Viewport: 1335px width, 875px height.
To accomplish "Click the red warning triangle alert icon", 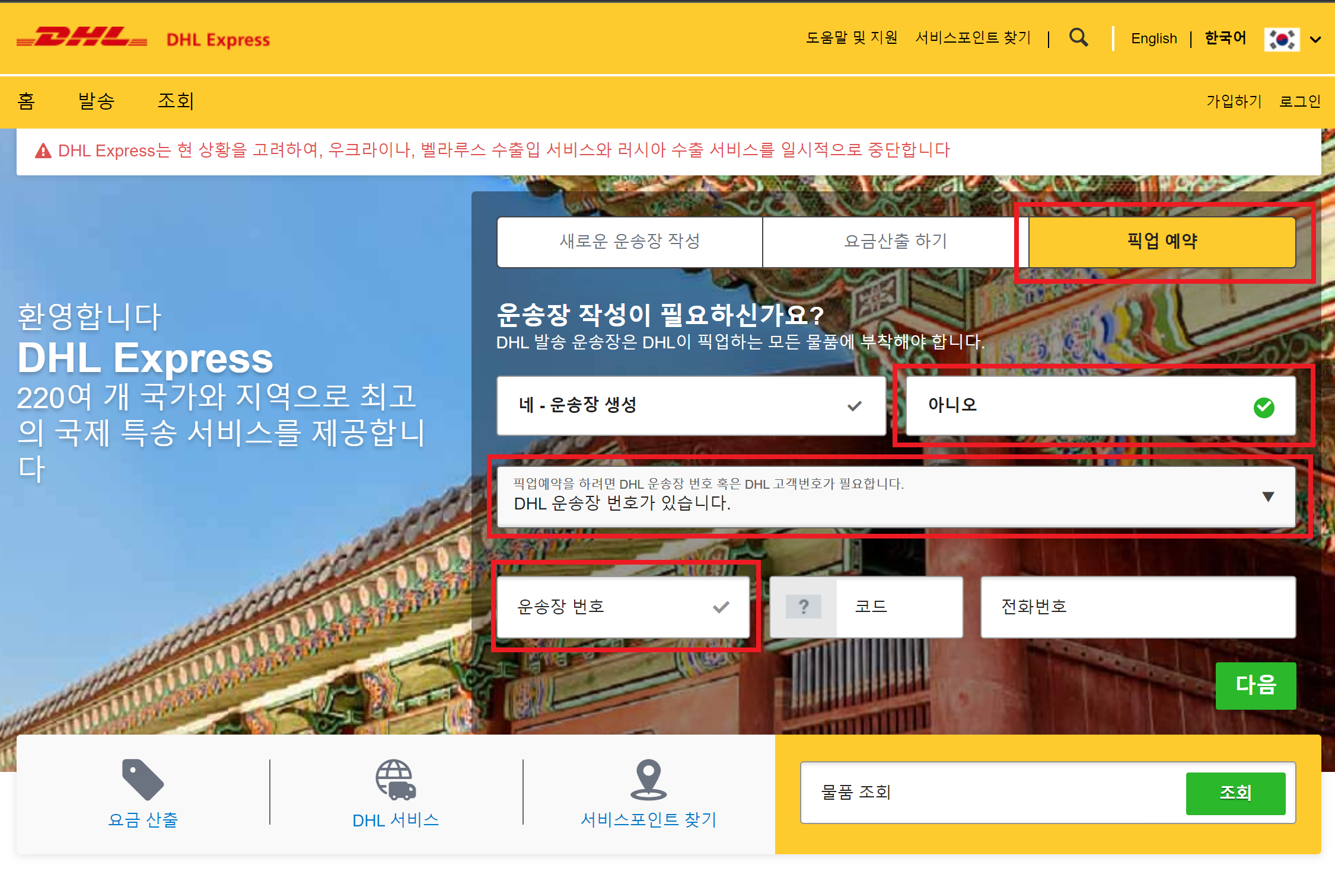I will pyautogui.click(x=43, y=151).
